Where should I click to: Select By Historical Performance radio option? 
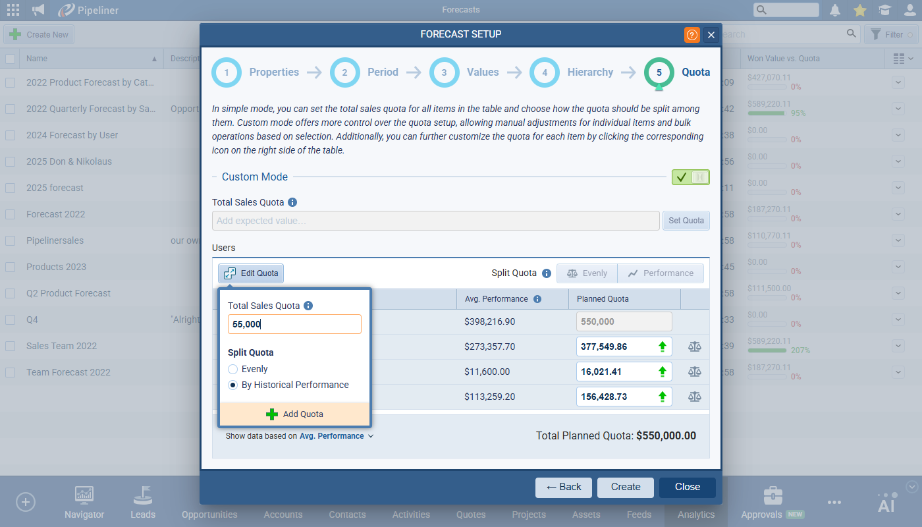232,385
